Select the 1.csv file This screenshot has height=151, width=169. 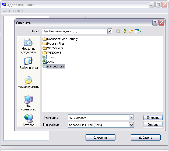click(x=48, y=57)
